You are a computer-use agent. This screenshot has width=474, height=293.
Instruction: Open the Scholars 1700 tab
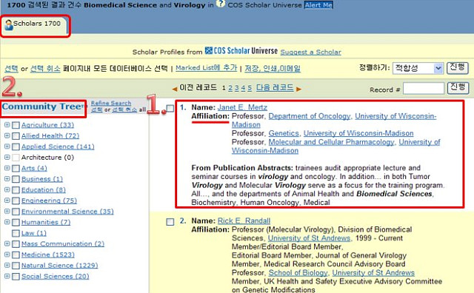35,26
